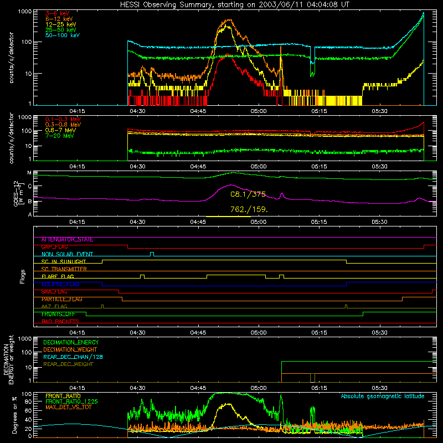The image size is (443, 443).
Task: Click the NON_SOLAR_EVENT pulse near 04:33
Action: 152,254
